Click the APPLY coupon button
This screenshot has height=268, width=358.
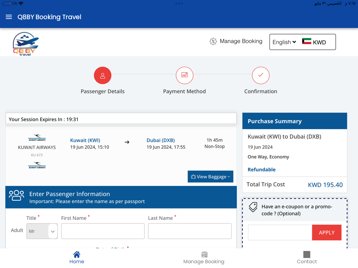point(327,233)
